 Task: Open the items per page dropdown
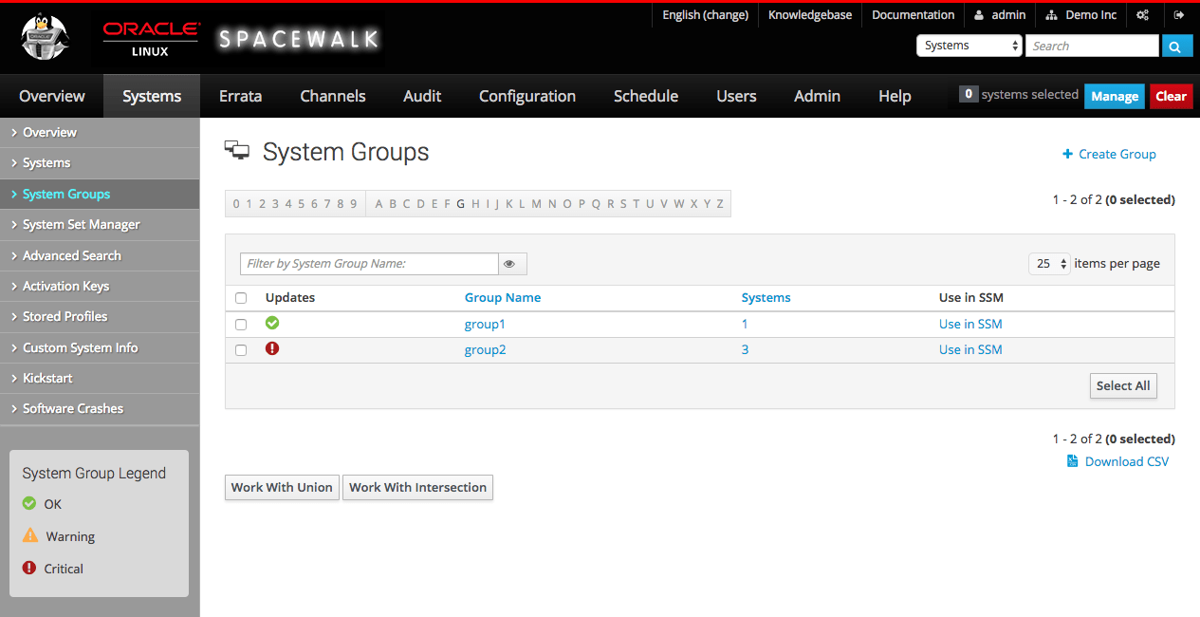tap(1050, 264)
